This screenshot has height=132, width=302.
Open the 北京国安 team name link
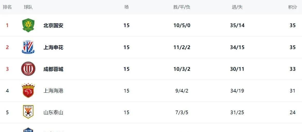[53, 26]
